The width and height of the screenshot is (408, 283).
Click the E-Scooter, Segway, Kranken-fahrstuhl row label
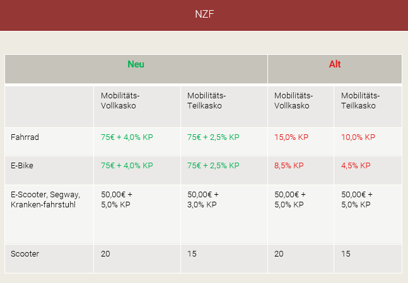point(45,199)
